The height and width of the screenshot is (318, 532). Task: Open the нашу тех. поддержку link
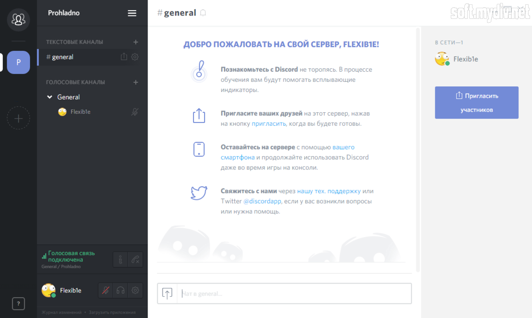point(329,191)
